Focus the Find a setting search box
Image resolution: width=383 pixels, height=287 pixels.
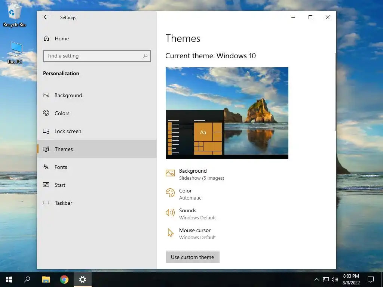tap(97, 56)
